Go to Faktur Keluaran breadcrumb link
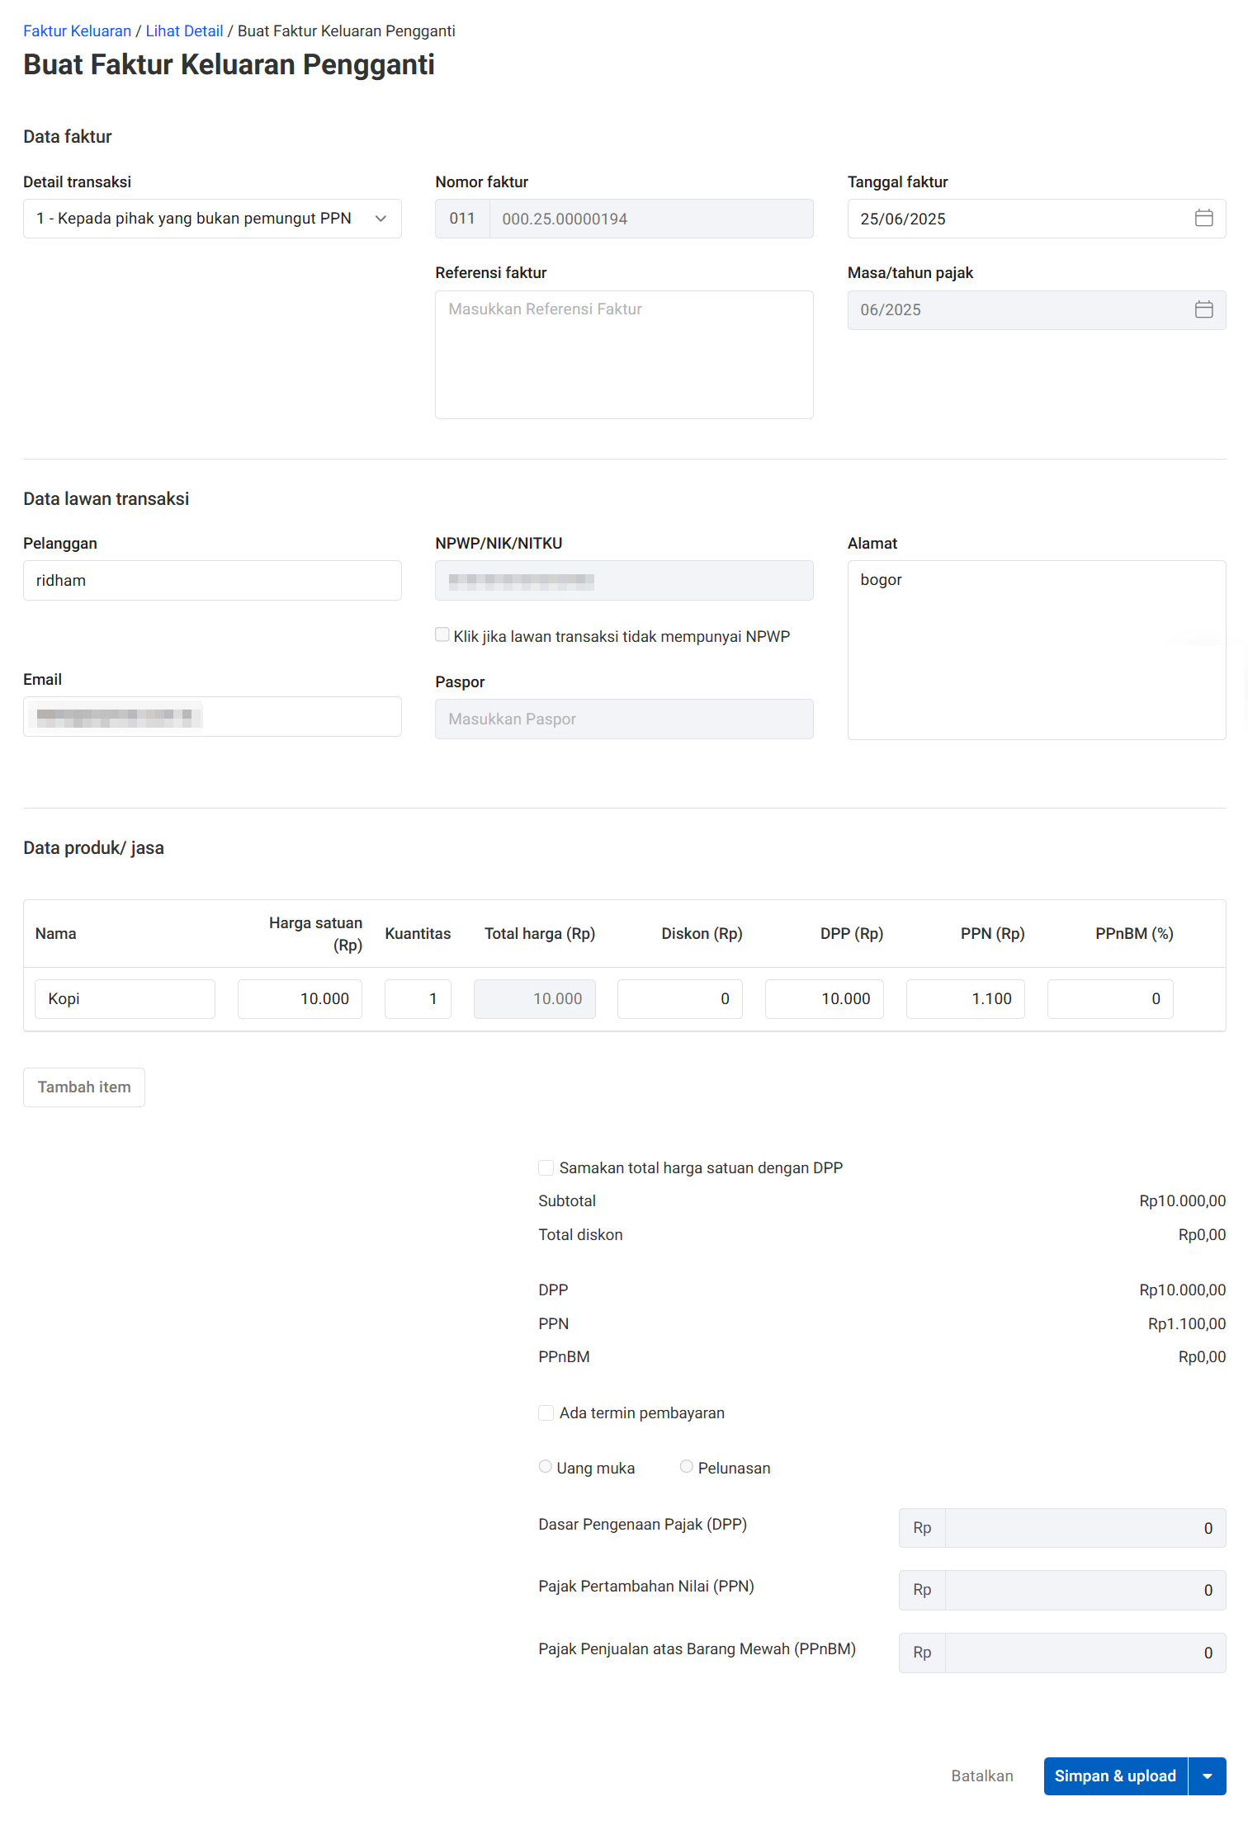The image size is (1248, 1825). click(77, 31)
